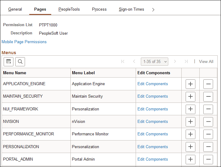Image resolution: width=221 pixels, height=167 pixels.
Task: Open the Mobile Page Permissions link
Action: pyautogui.click(x=24, y=42)
